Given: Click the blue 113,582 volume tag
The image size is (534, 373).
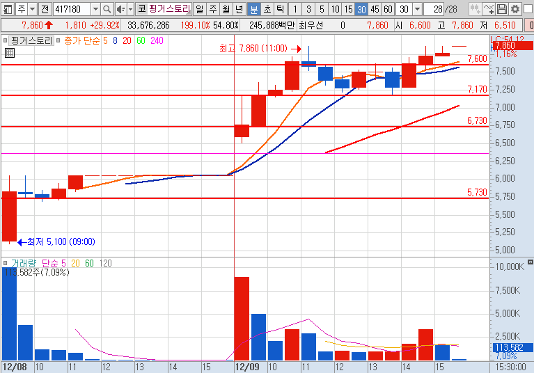Looking at the screenshot, I should click(512, 347).
